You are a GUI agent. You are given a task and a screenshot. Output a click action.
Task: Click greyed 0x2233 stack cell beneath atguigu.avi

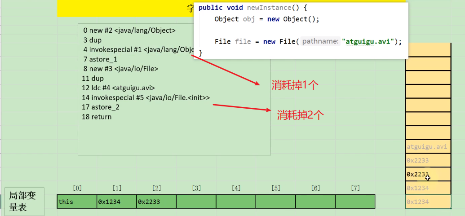428,160
